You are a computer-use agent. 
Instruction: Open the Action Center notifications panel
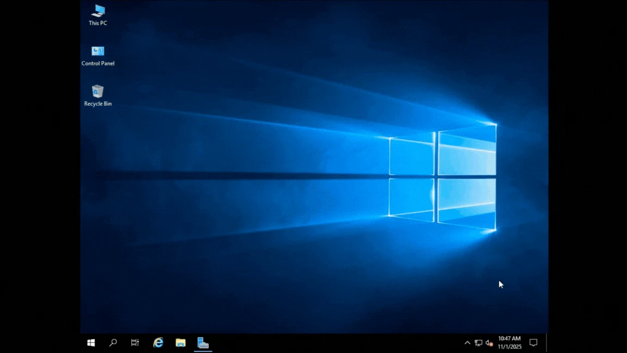(x=533, y=343)
